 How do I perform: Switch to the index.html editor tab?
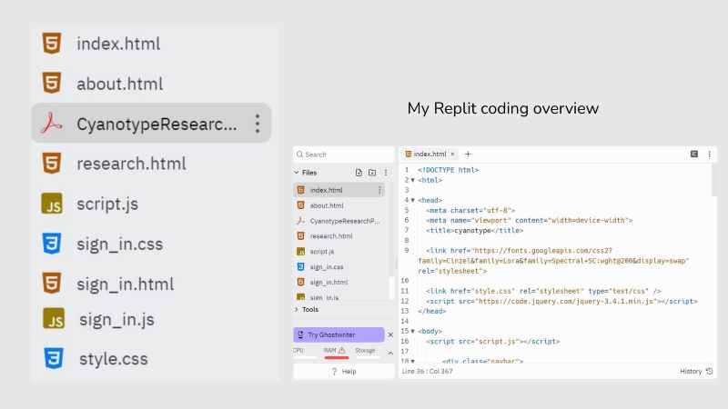(430, 154)
